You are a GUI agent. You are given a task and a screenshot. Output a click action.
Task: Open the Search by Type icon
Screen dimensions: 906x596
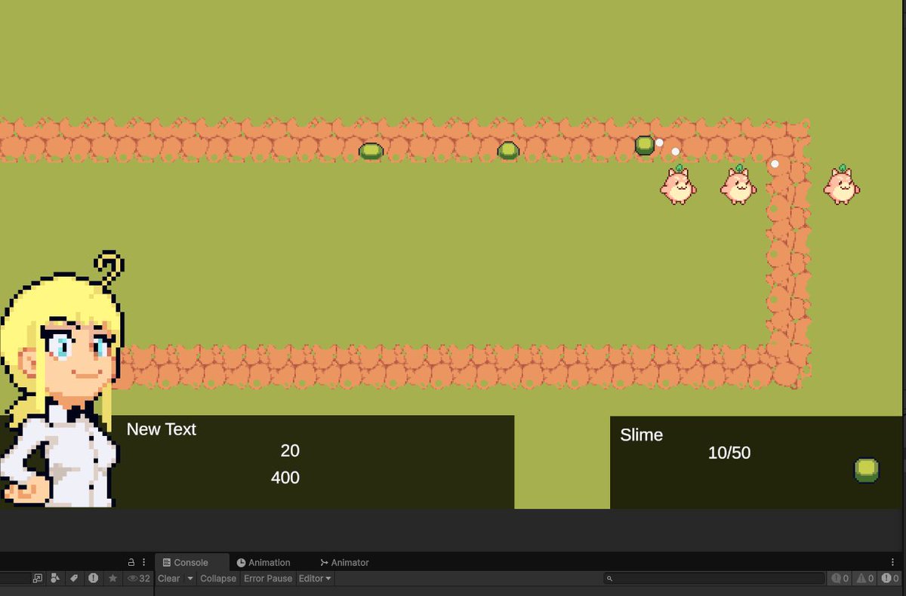pos(56,579)
